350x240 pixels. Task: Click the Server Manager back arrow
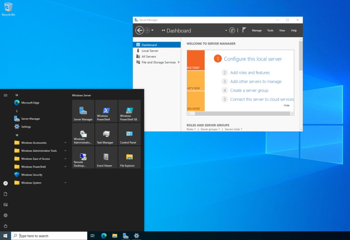[139, 30]
